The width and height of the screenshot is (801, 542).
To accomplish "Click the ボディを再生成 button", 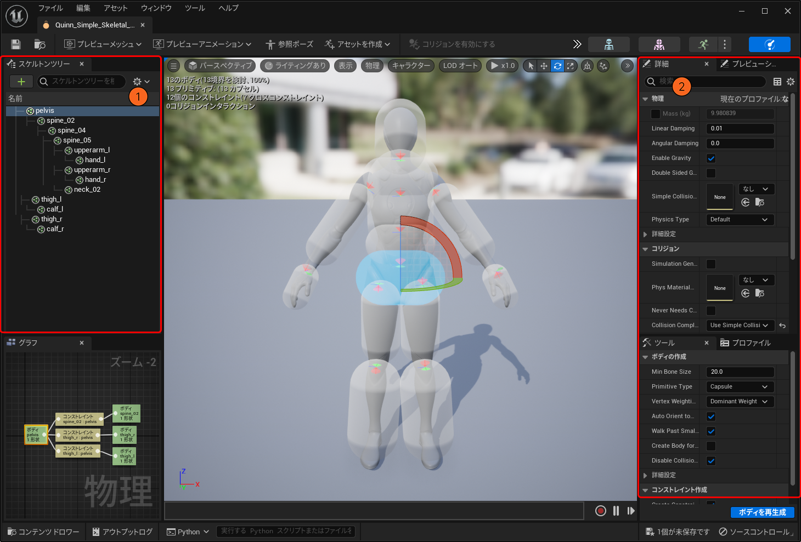I will click(762, 512).
